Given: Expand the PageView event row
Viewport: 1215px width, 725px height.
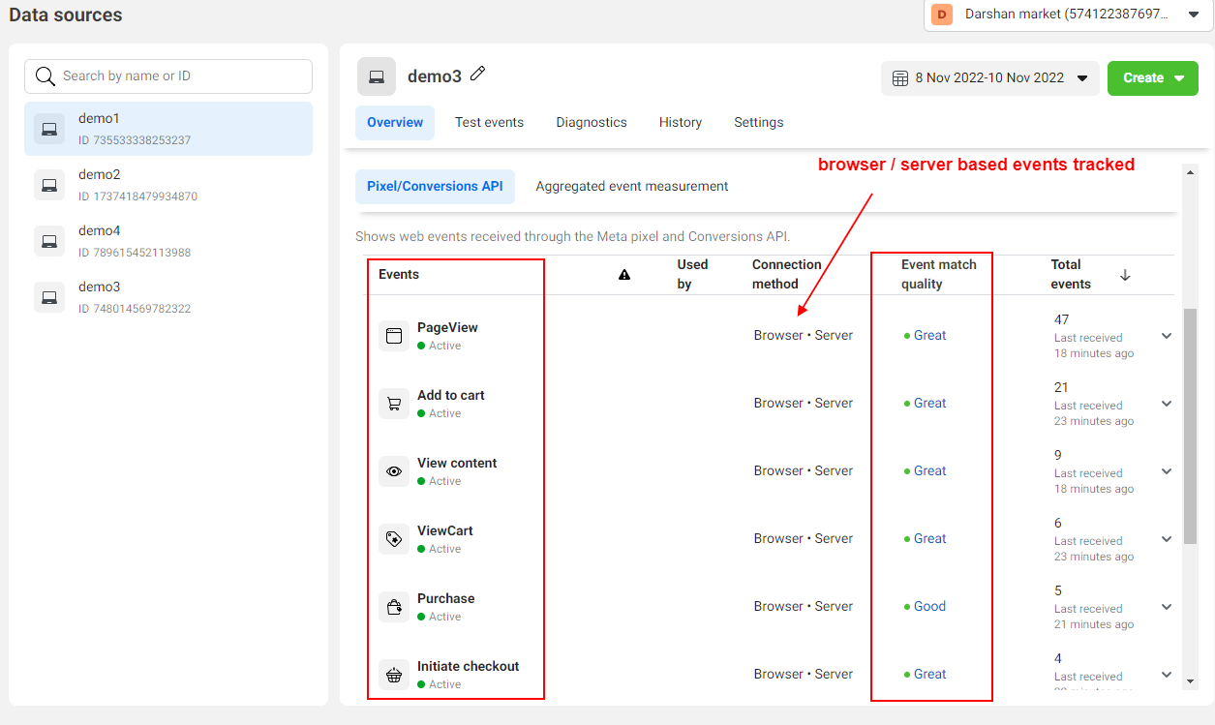Looking at the screenshot, I should pos(1167,336).
